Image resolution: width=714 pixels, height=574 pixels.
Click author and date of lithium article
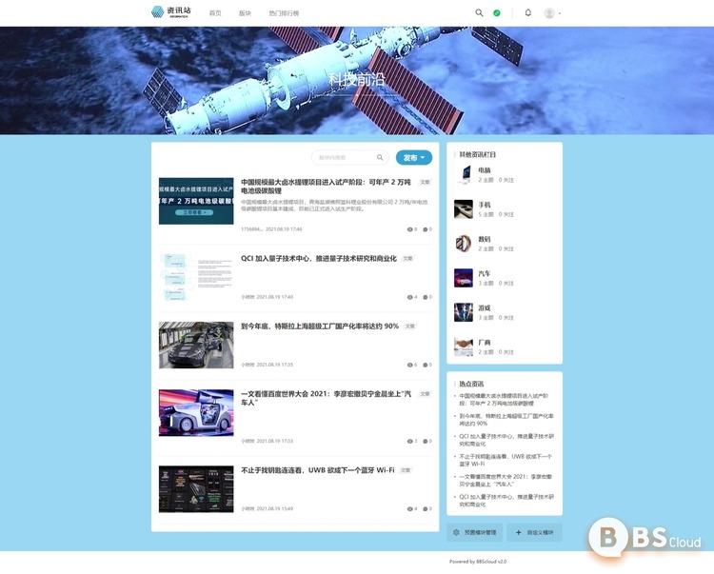coord(271,229)
